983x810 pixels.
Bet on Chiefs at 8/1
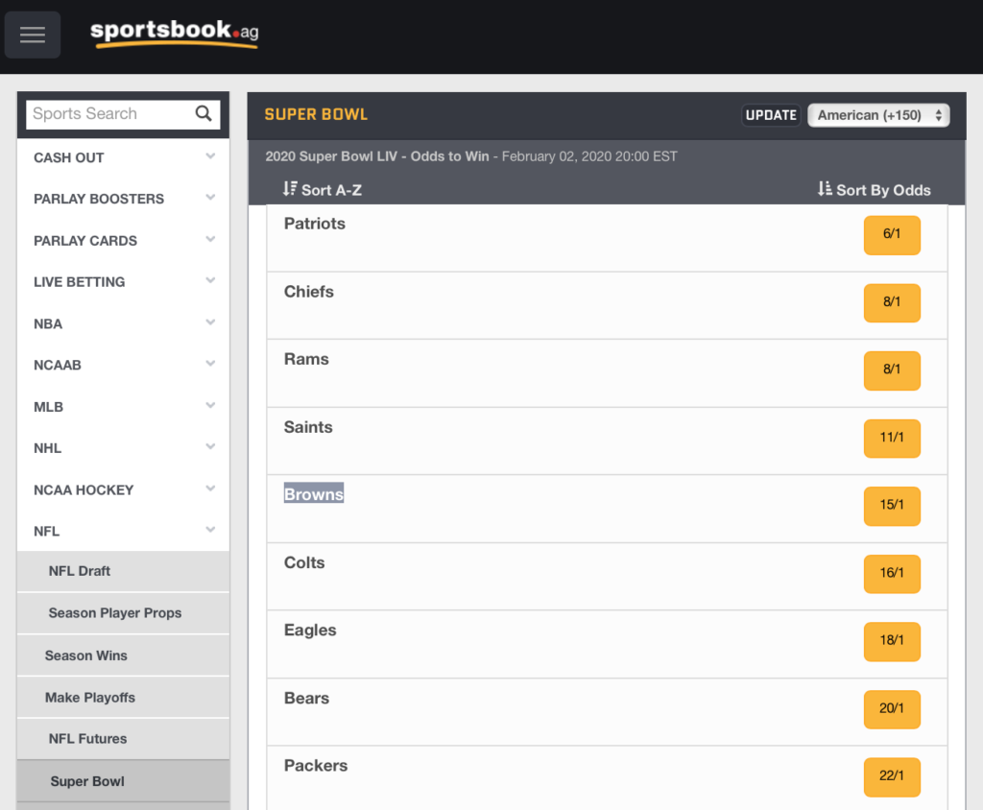tap(892, 303)
